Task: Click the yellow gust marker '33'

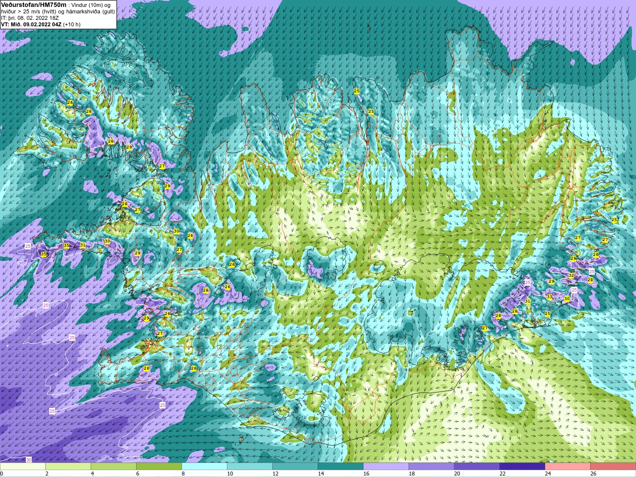Action: pos(549,297)
